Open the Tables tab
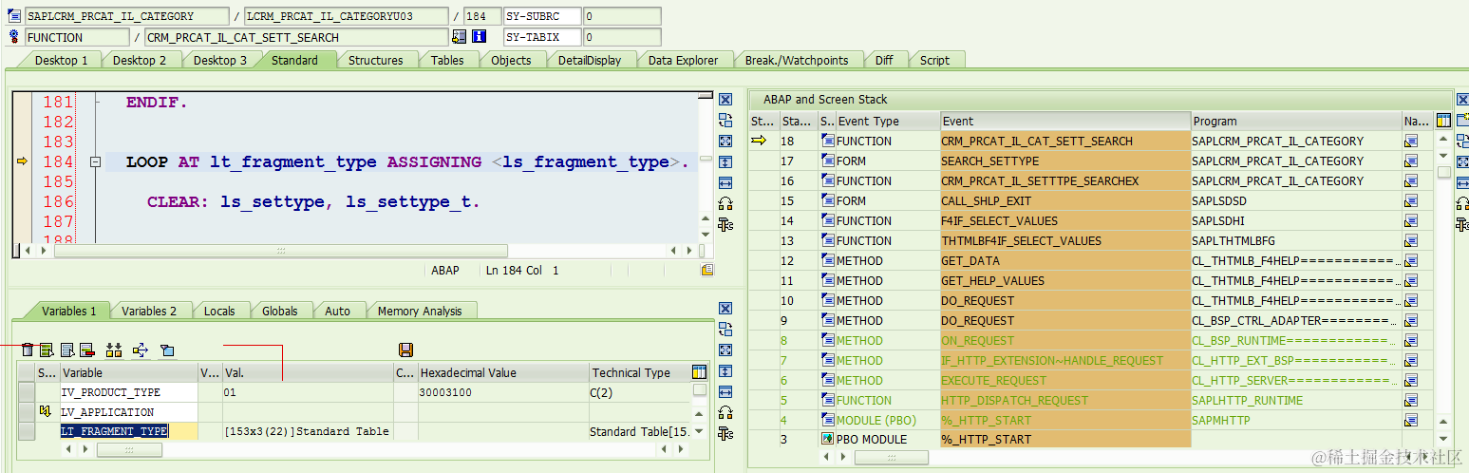This screenshot has width=1469, height=473. (447, 60)
